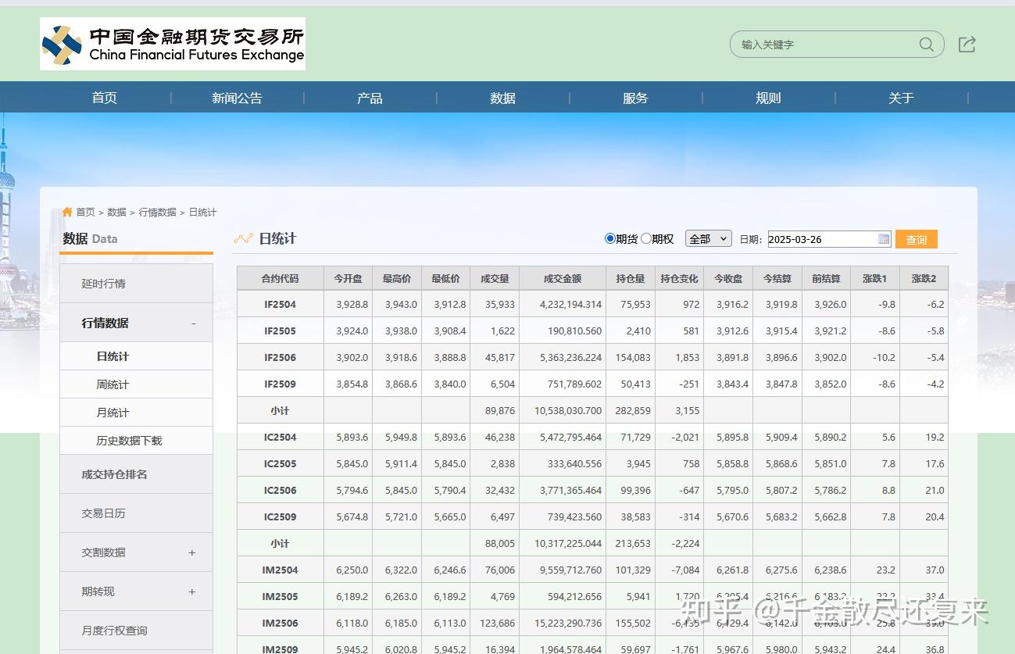Click the IF2506 contract code cell

tap(280, 358)
